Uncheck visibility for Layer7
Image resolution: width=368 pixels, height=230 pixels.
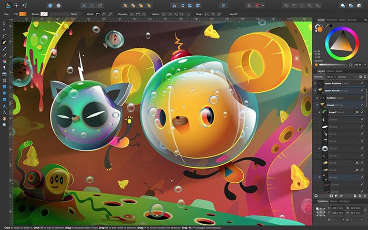click(362, 112)
